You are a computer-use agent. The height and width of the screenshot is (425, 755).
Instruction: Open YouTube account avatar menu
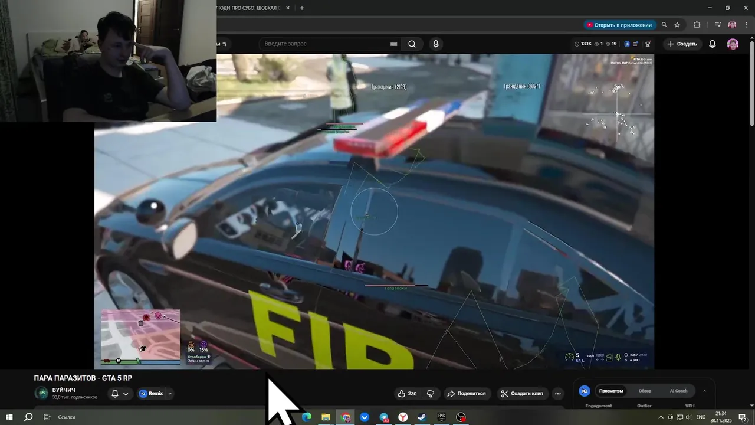(x=733, y=44)
